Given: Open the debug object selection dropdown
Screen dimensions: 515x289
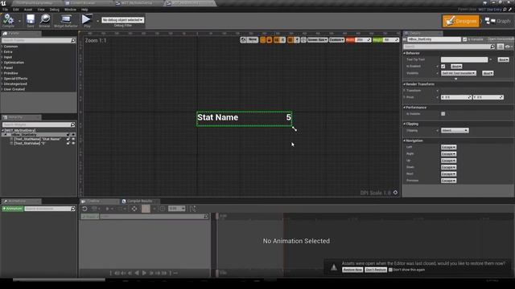Looking at the screenshot, I should tap(122, 20).
